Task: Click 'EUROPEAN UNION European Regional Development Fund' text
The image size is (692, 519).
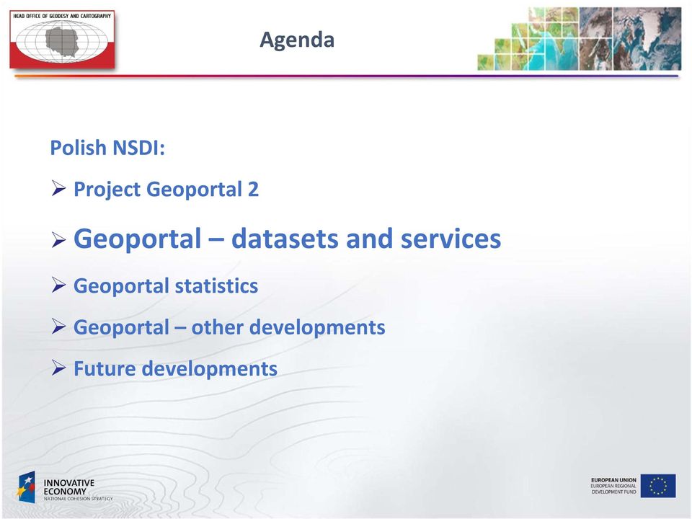Action: tap(613, 486)
